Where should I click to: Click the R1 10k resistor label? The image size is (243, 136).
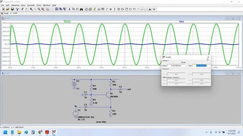[114, 83]
